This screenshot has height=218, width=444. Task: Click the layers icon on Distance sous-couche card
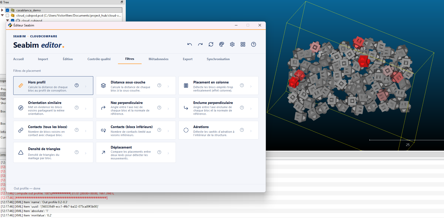(x=103, y=86)
